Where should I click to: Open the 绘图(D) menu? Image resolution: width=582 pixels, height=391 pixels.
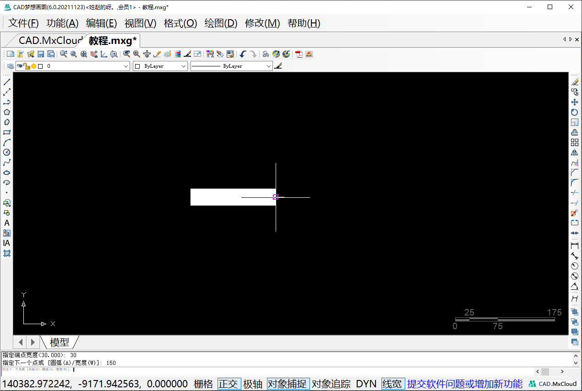[221, 23]
